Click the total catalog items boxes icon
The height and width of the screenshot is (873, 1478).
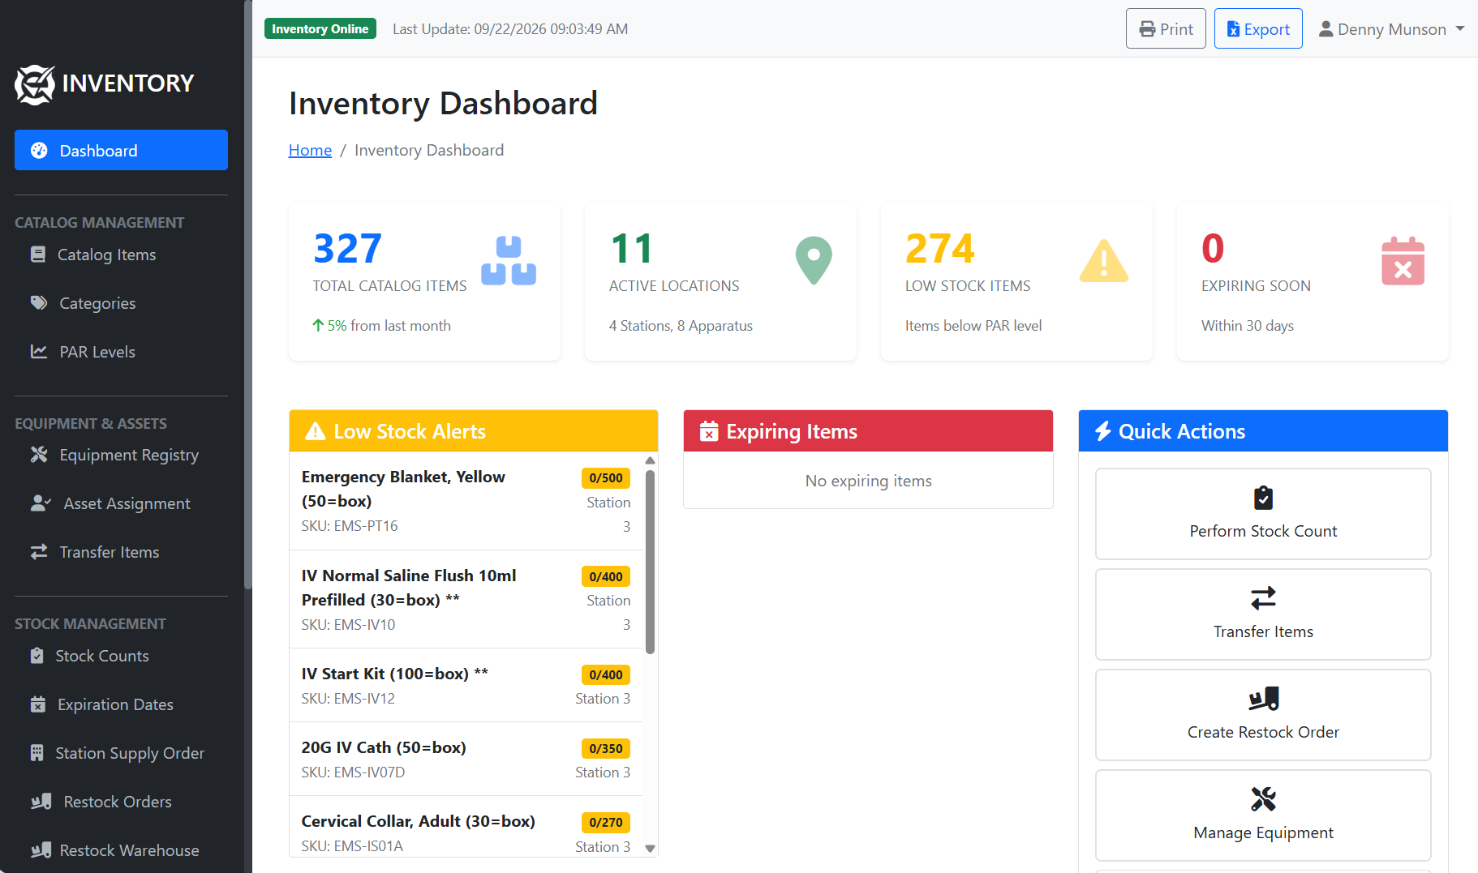[x=509, y=260]
